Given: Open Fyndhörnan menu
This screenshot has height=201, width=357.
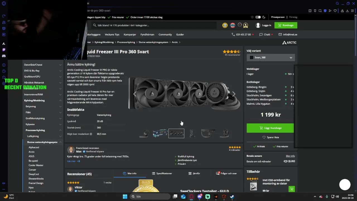Looking at the screenshot, I should pyautogui.click(x=147, y=35).
